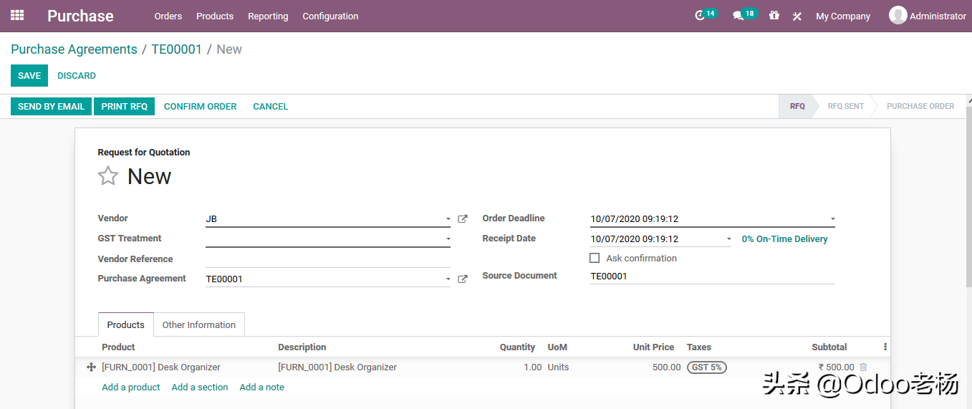
Task: Click Add a product link
Action: coord(131,388)
